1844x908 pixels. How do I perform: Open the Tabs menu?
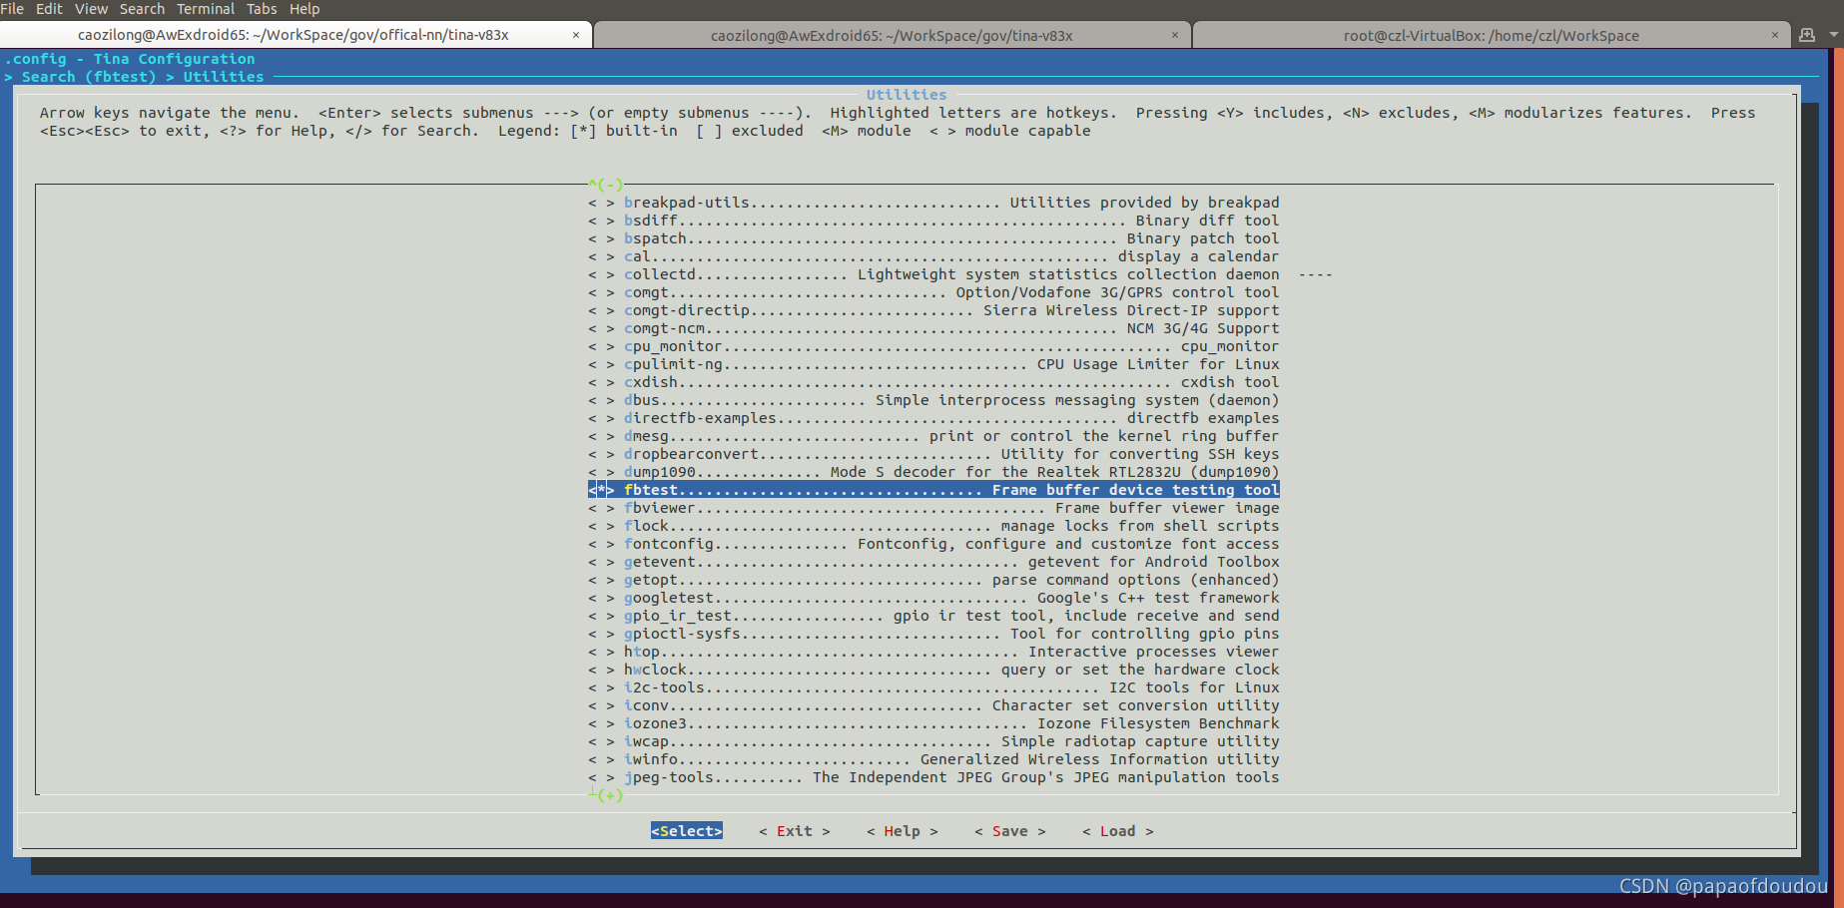(x=262, y=9)
